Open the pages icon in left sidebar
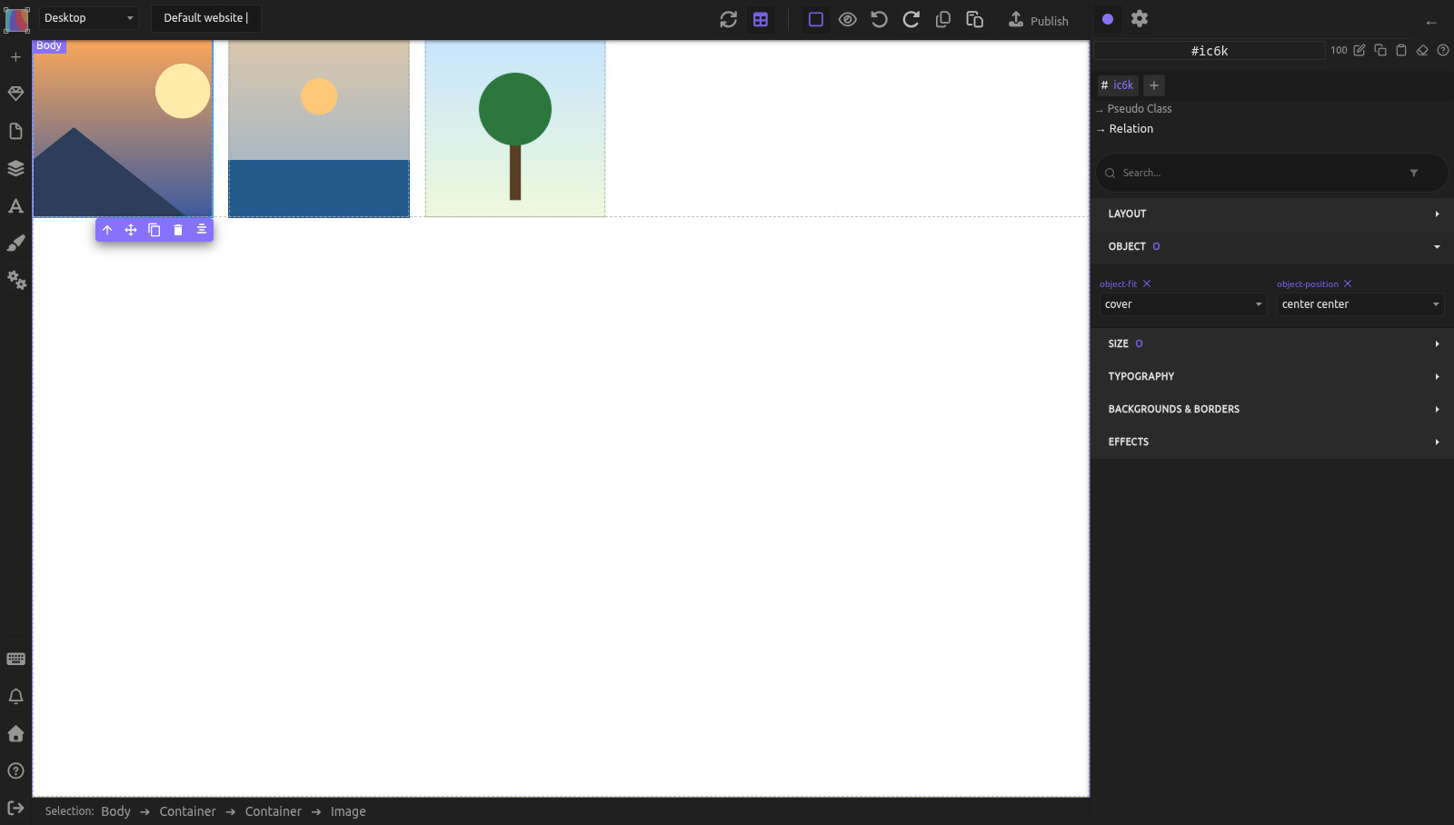 click(x=15, y=131)
